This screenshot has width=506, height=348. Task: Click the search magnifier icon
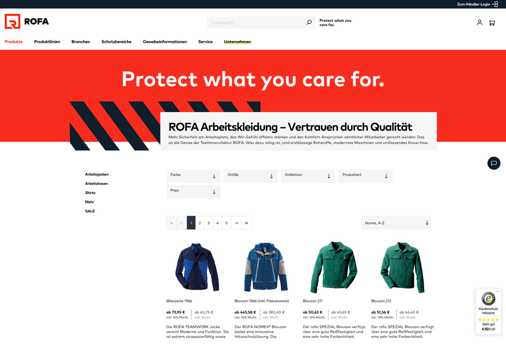[309, 22]
